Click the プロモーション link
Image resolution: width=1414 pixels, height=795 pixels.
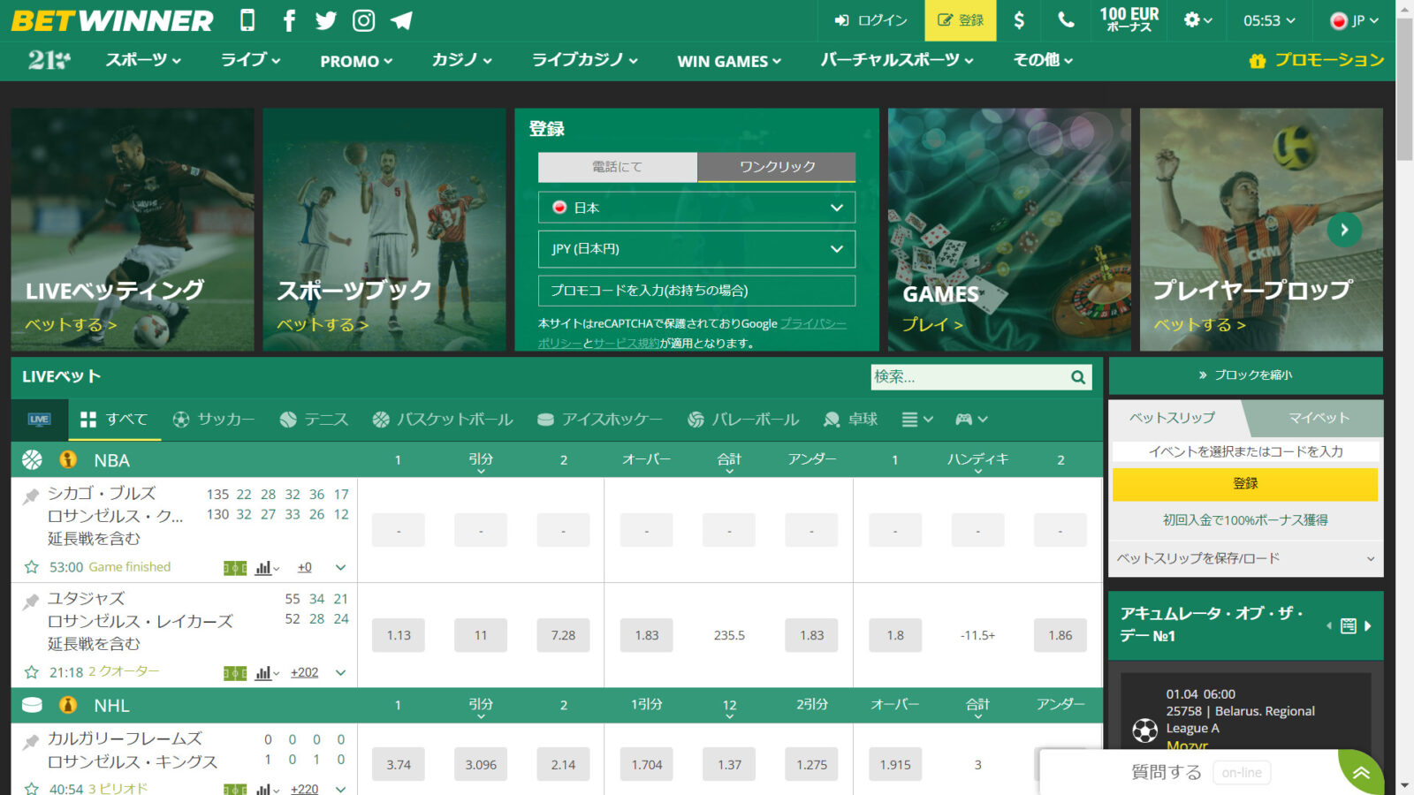point(1316,60)
